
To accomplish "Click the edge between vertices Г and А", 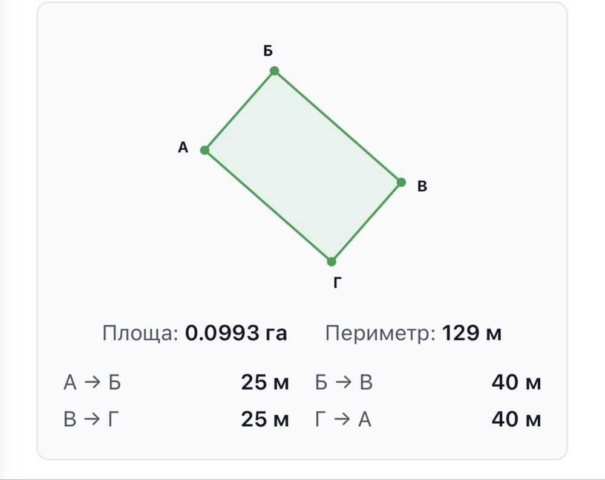I will click(x=268, y=206).
